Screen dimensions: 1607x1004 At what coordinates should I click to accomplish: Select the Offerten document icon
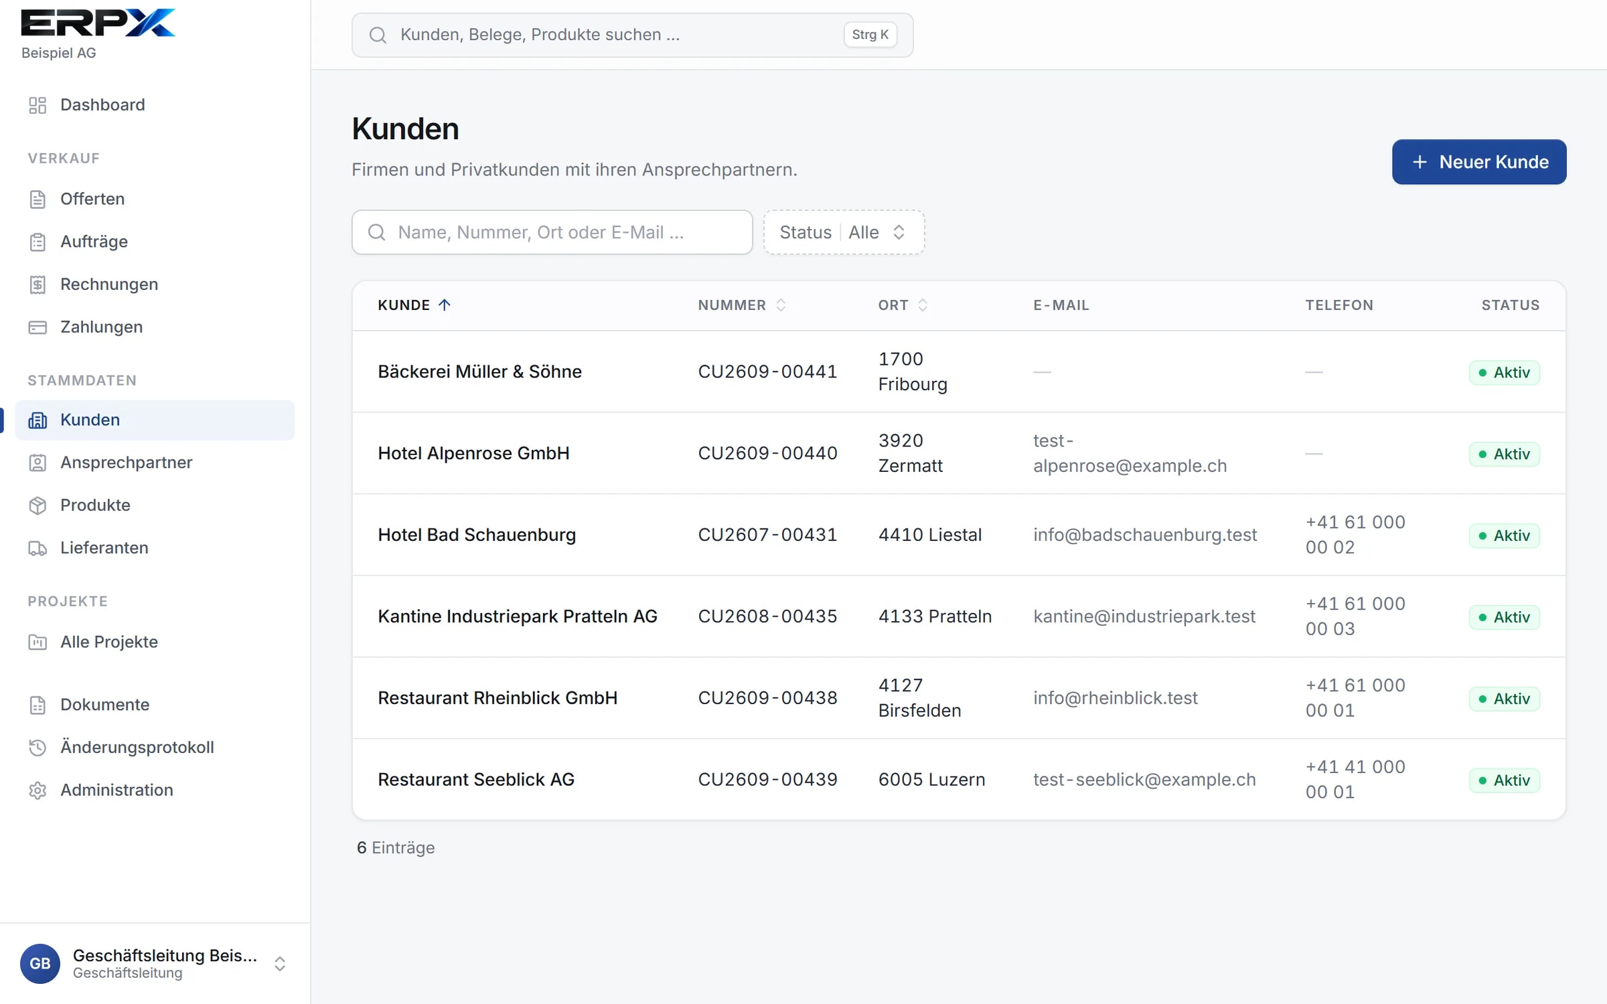(37, 199)
